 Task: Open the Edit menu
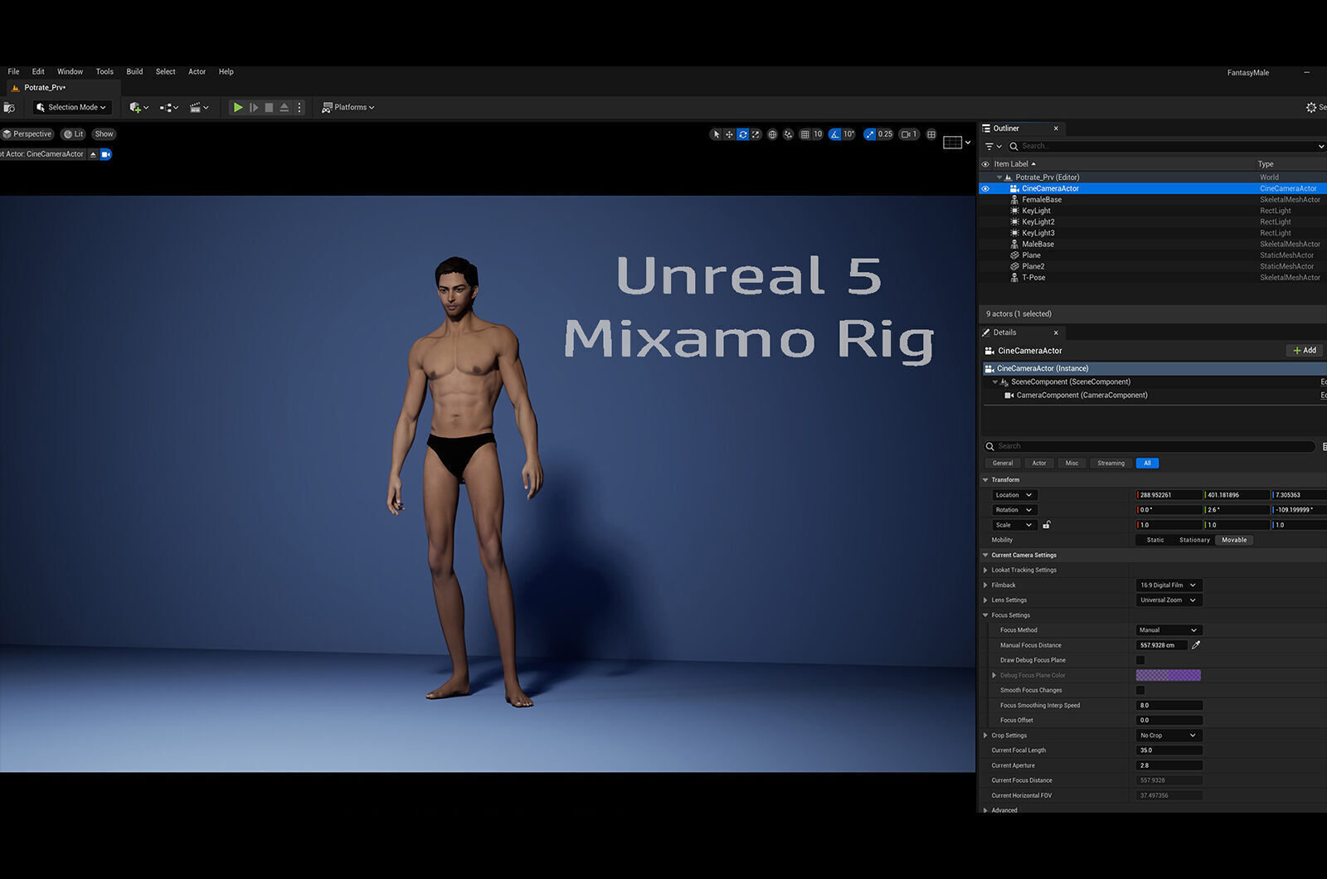tap(38, 71)
